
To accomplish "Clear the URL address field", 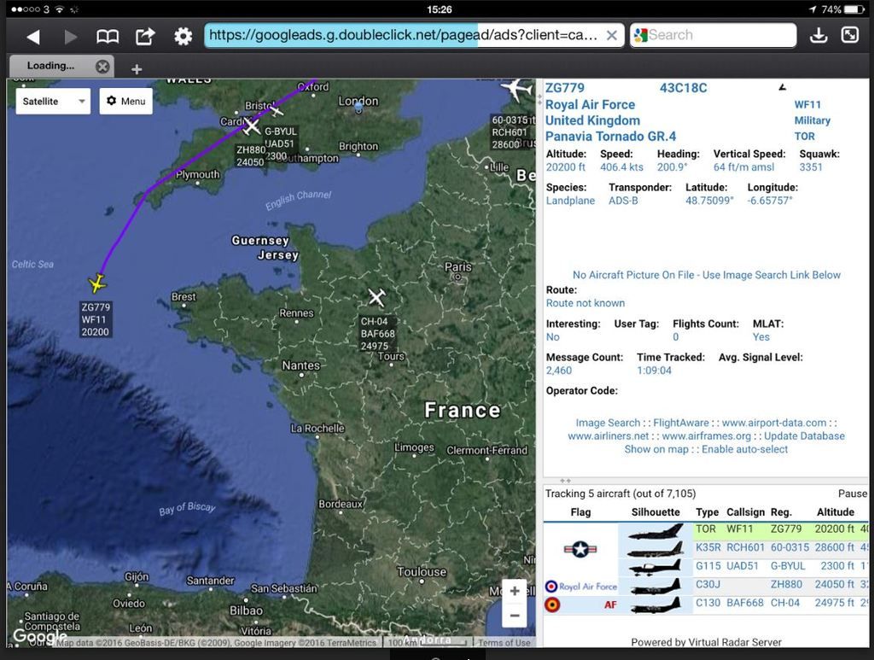I will [611, 35].
